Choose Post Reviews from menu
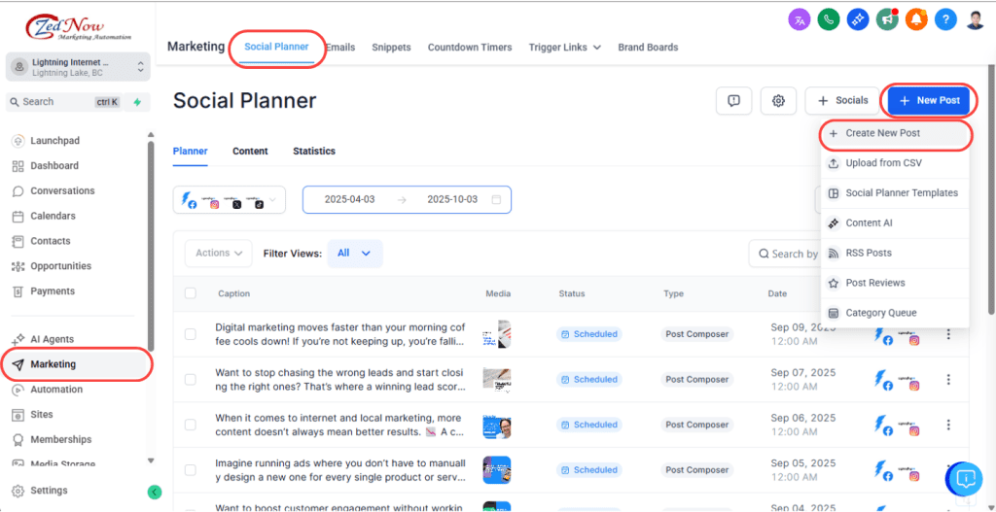The image size is (996, 512). pyautogui.click(x=895, y=283)
